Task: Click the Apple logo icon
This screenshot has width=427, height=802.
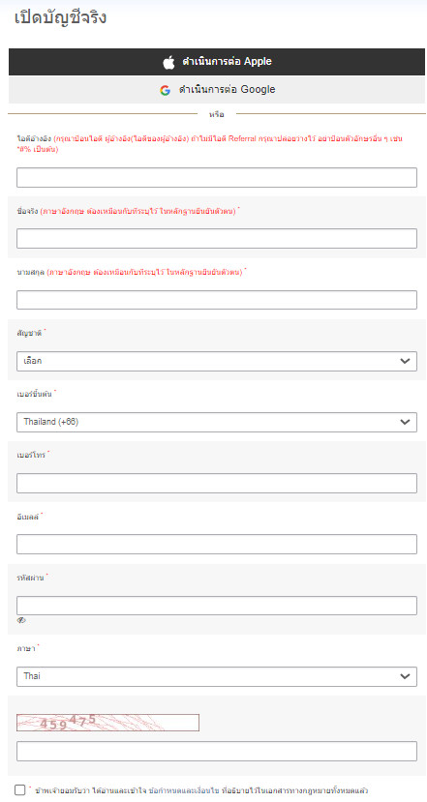Action: click(x=168, y=62)
